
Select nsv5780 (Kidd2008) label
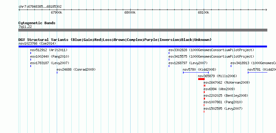click(x=199, y=69)
